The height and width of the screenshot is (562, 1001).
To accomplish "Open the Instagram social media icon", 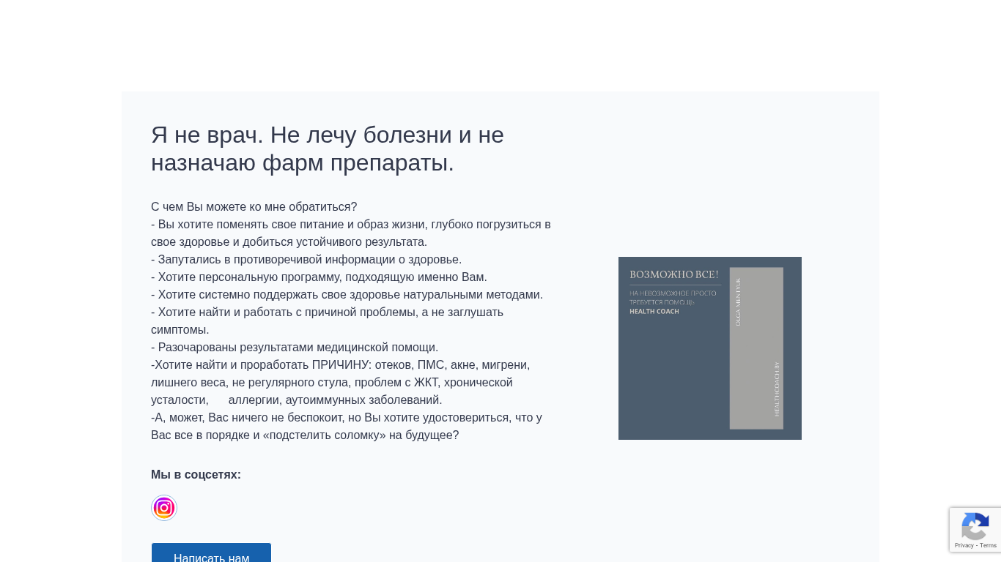I will (x=164, y=508).
